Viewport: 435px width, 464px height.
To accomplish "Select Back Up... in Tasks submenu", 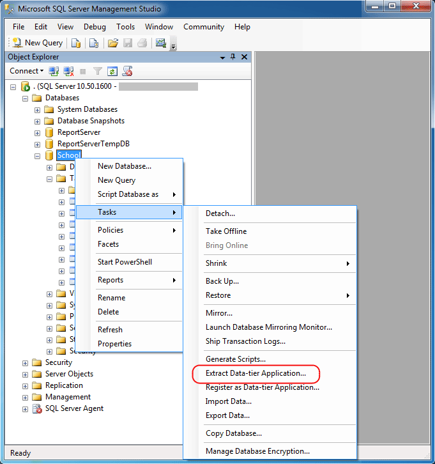I will 270,281.
